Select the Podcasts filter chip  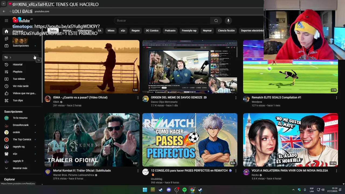tap(170, 31)
